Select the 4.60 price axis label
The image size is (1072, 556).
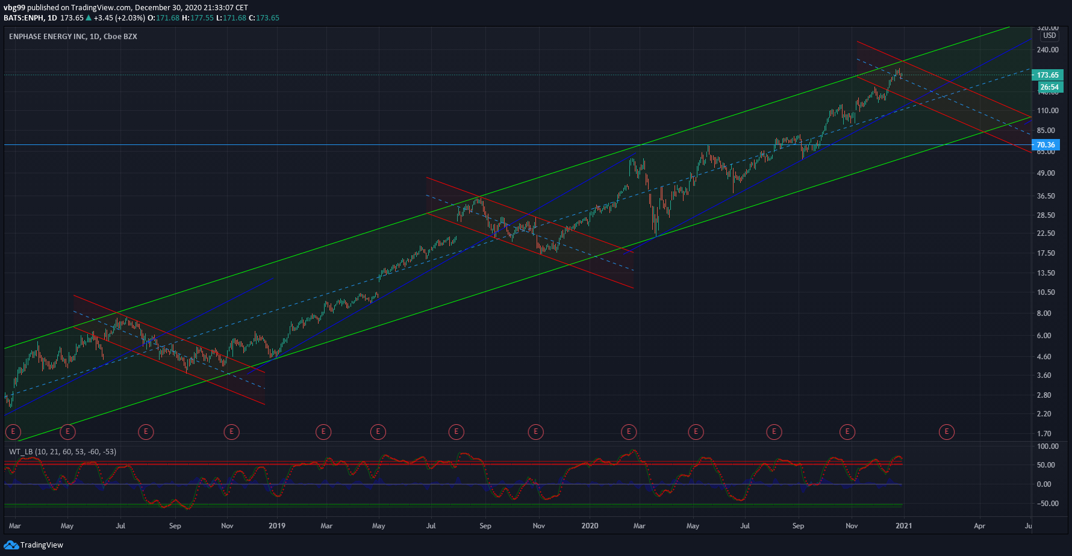(1044, 357)
